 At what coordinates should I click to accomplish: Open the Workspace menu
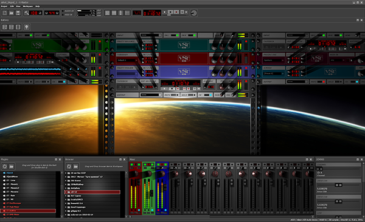(x=28, y=6)
